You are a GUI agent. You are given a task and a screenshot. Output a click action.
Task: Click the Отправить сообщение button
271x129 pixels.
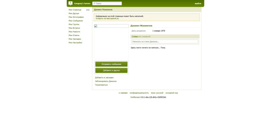[111, 64]
